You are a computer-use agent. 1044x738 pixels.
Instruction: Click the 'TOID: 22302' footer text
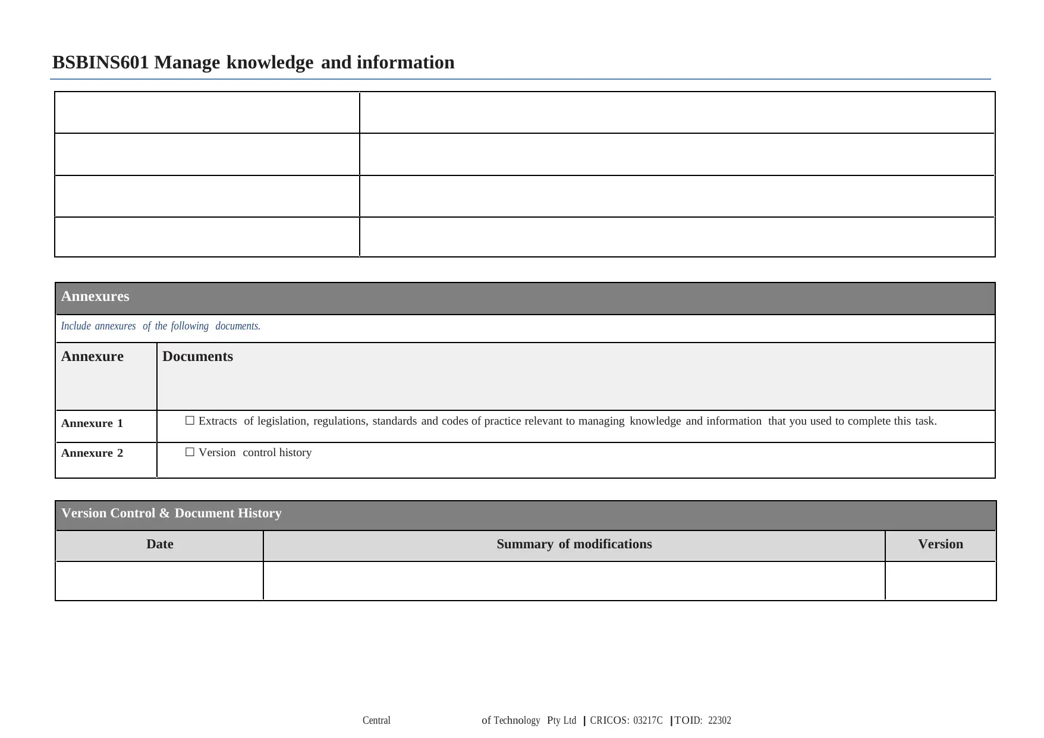[x=703, y=721]
